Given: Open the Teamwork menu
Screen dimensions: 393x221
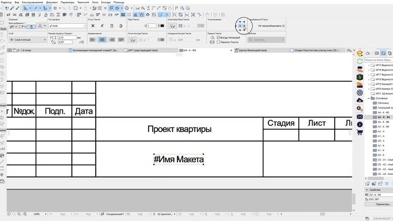Looking at the screenshot, I should (x=84, y=2).
